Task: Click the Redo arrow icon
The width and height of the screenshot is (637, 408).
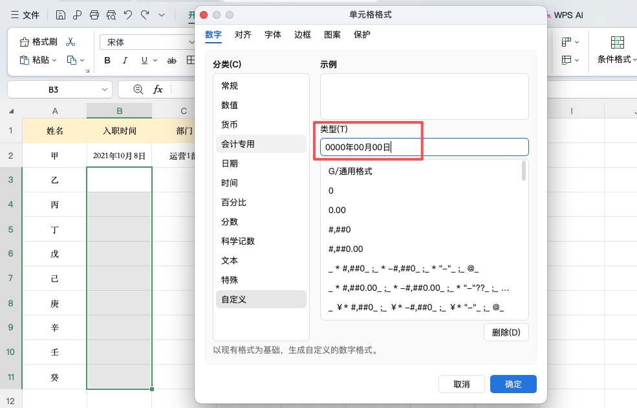Action: [x=145, y=16]
